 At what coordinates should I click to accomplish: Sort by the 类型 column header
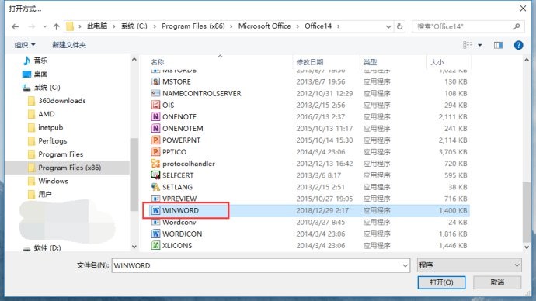tap(370, 62)
